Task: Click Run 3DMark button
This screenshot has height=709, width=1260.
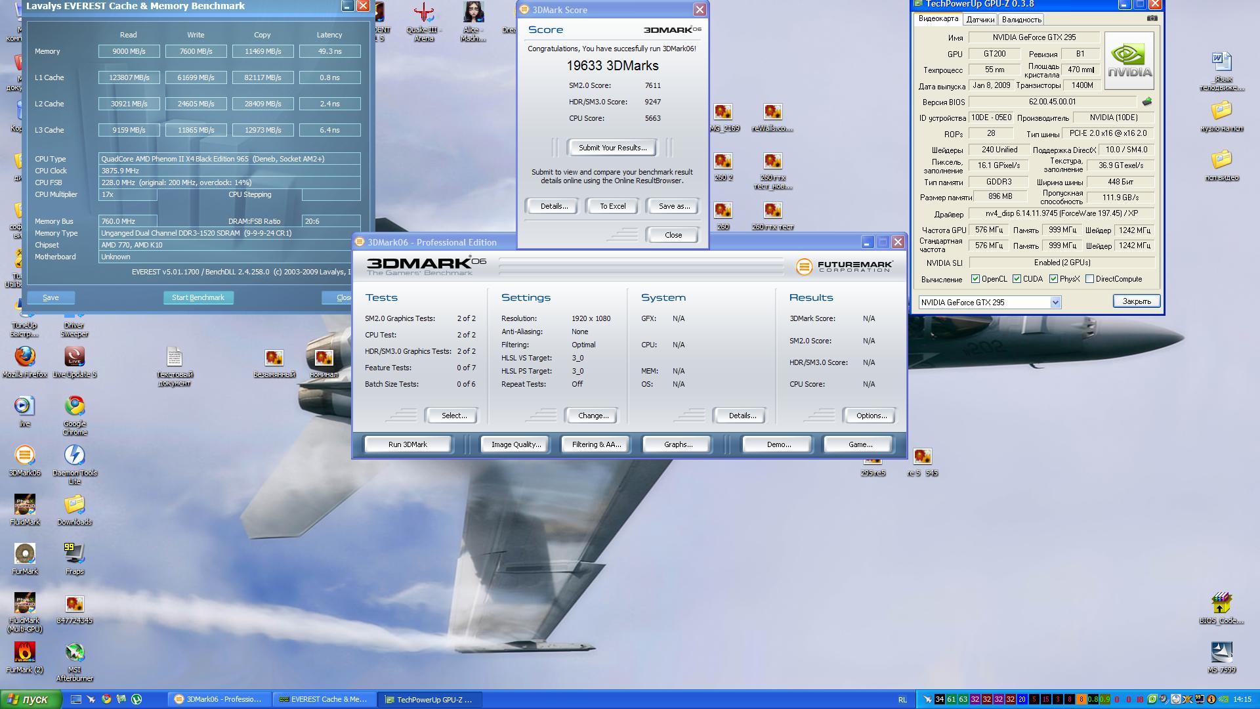Action: pos(408,444)
